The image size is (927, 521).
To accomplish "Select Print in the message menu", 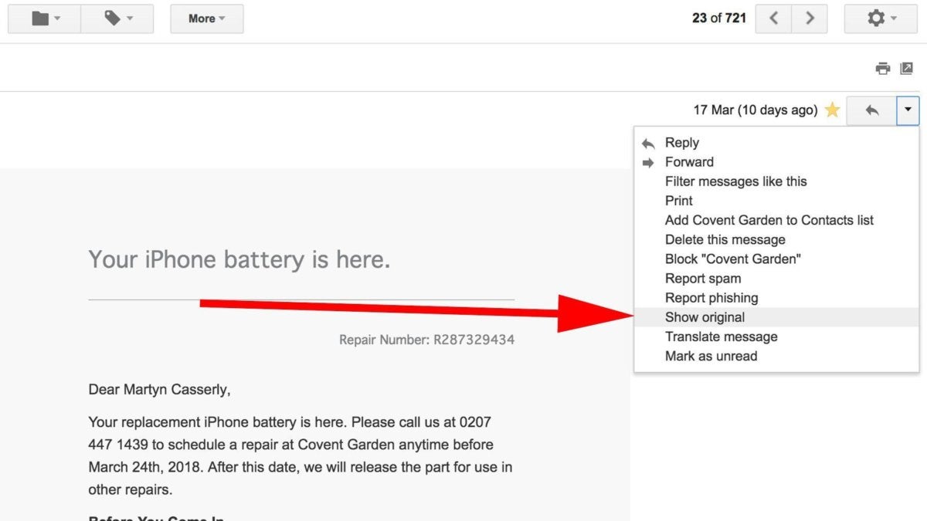I will pyautogui.click(x=776, y=201).
